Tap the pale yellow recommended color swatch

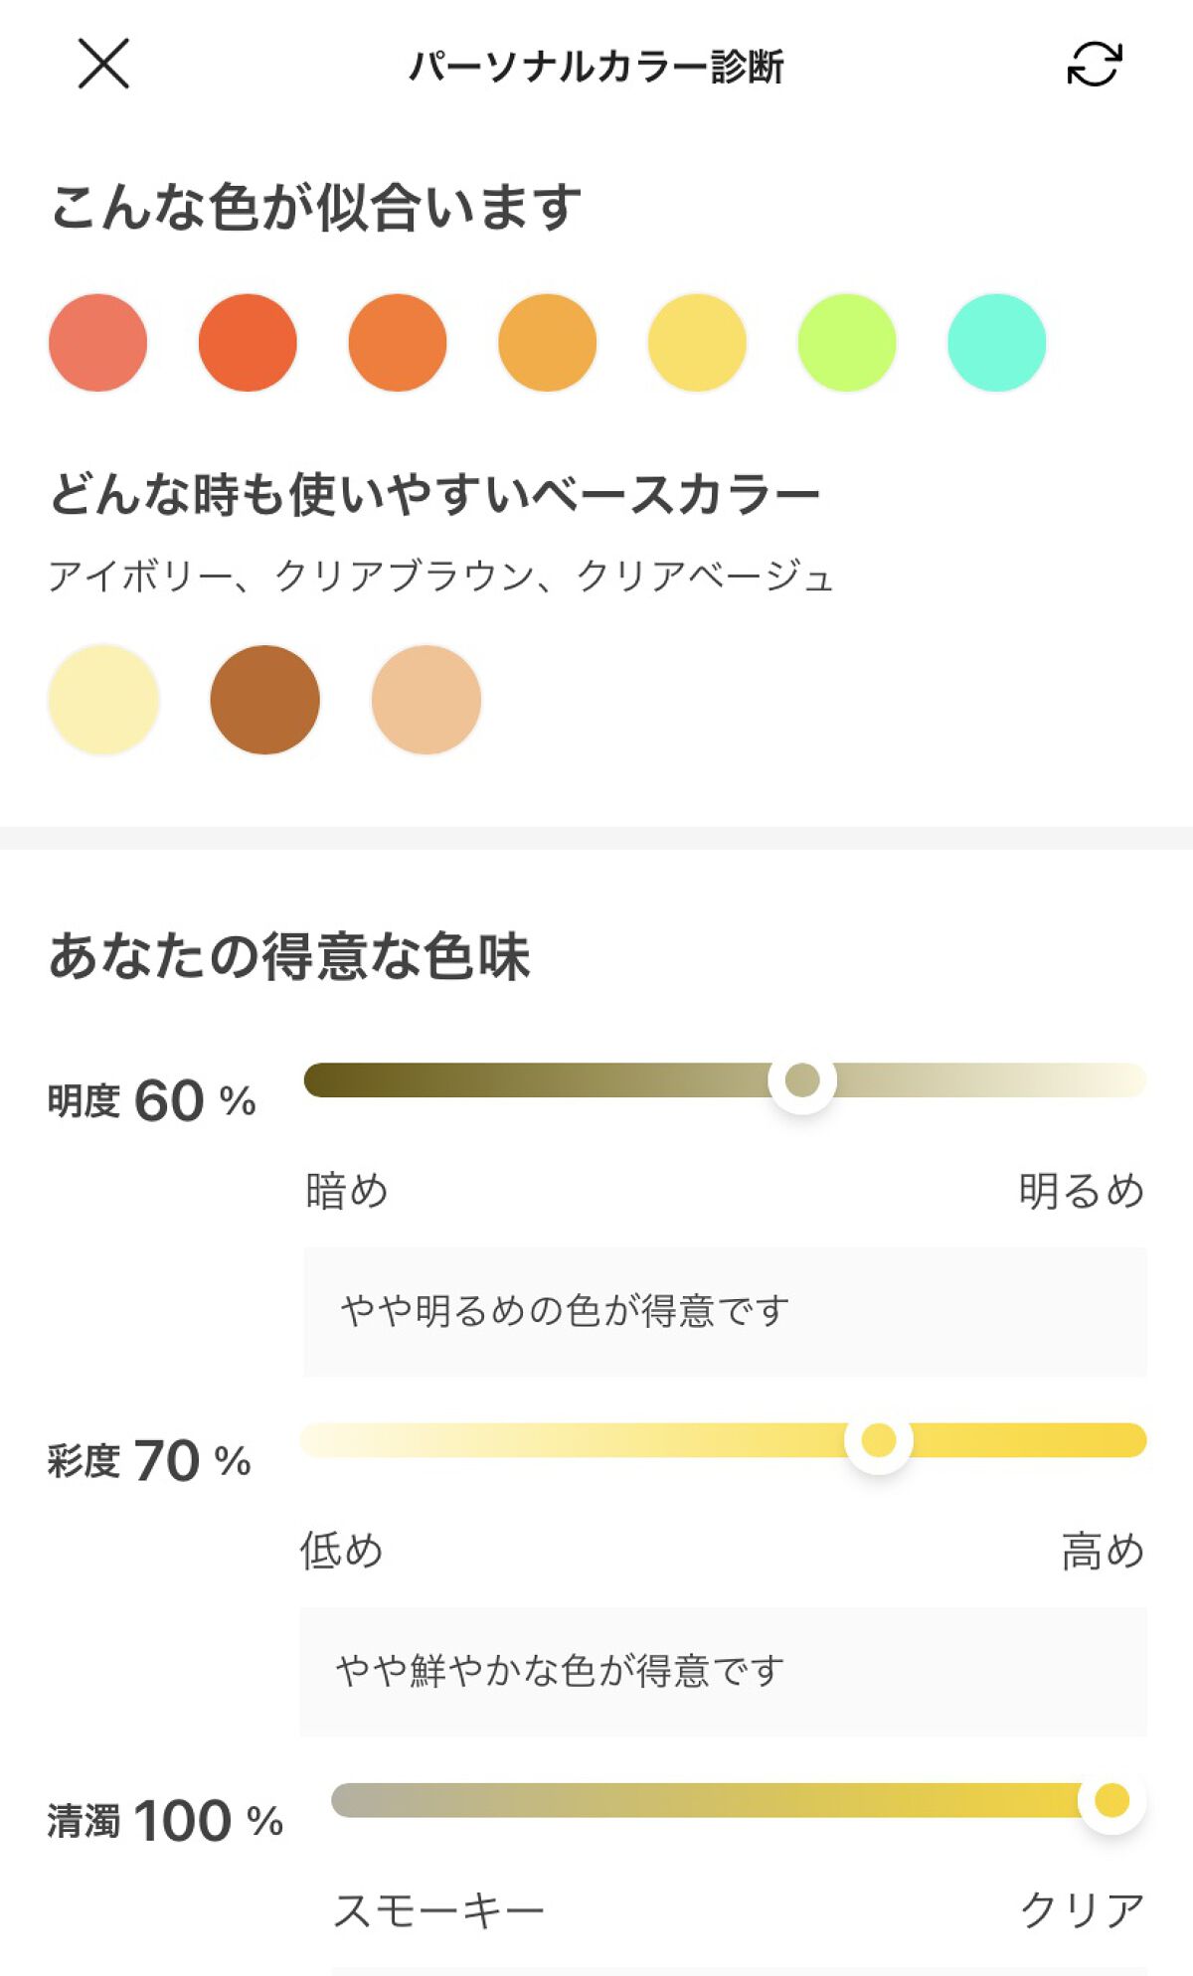697,342
